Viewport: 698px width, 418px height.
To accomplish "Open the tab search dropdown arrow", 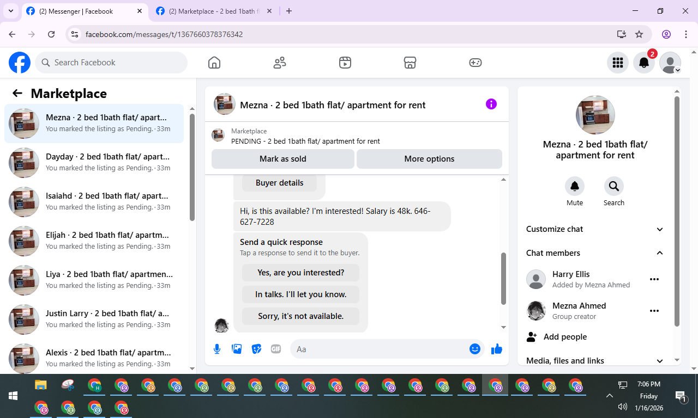I will (10, 11).
